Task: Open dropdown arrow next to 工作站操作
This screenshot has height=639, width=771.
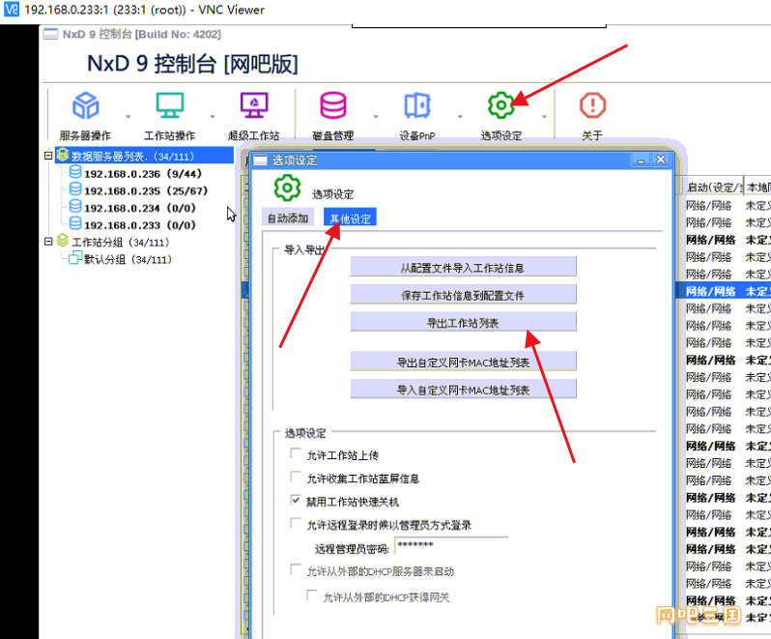Action: [213, 117]
